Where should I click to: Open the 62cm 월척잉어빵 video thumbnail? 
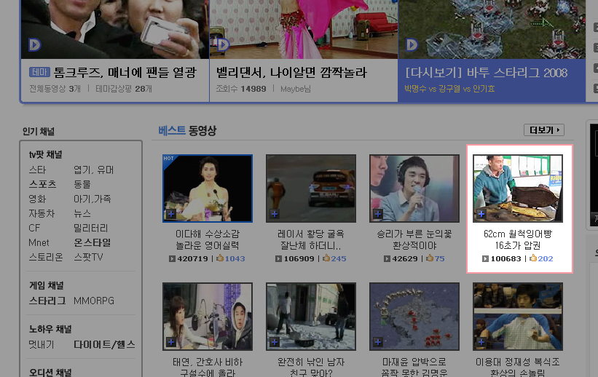(518, 188)
